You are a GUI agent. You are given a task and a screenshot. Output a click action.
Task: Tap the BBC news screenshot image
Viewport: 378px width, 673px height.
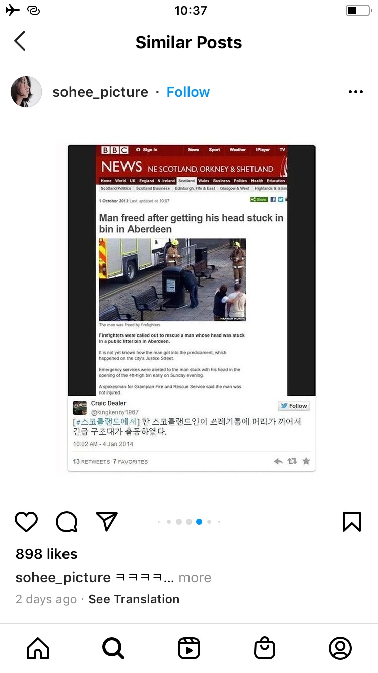[192, 308]
